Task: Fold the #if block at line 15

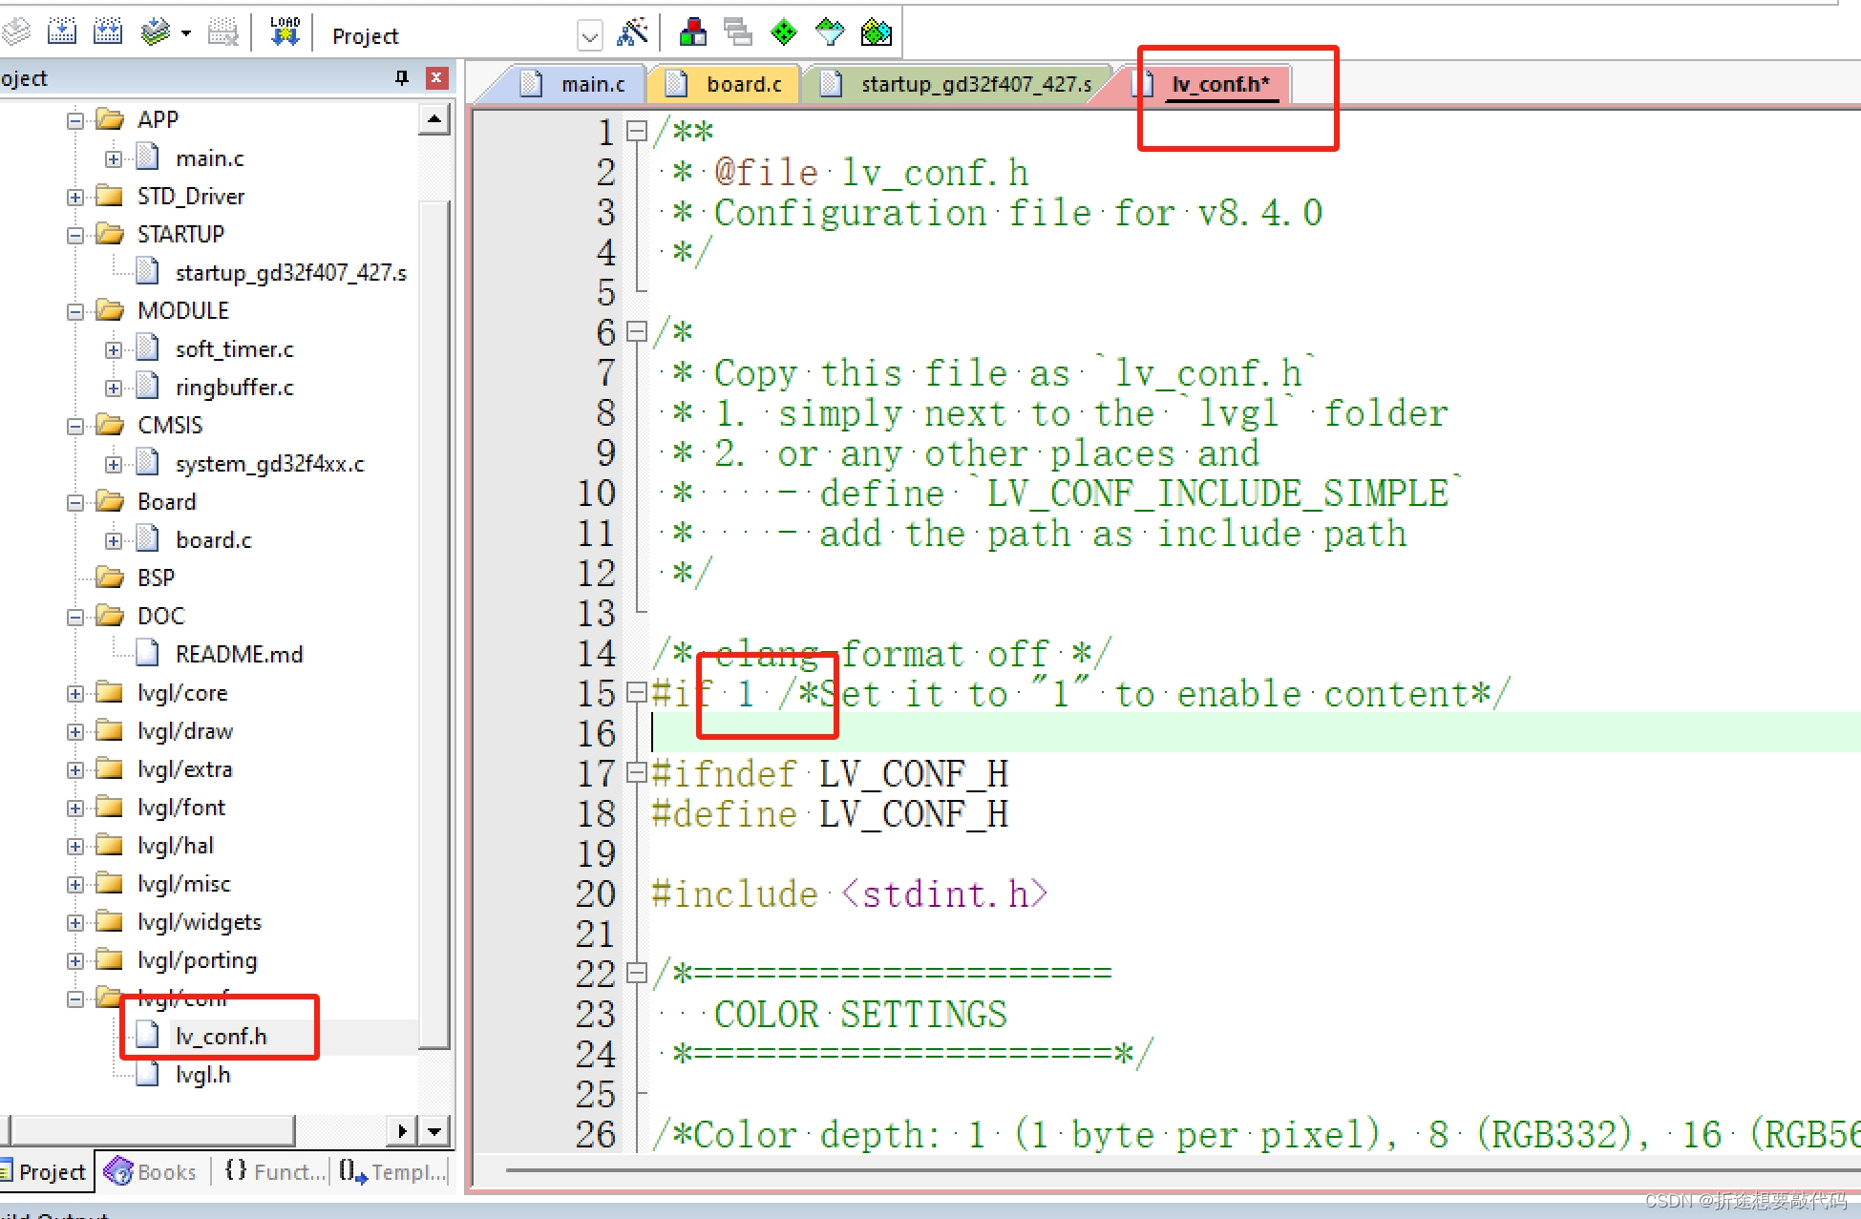Action: tap(636, 693)
